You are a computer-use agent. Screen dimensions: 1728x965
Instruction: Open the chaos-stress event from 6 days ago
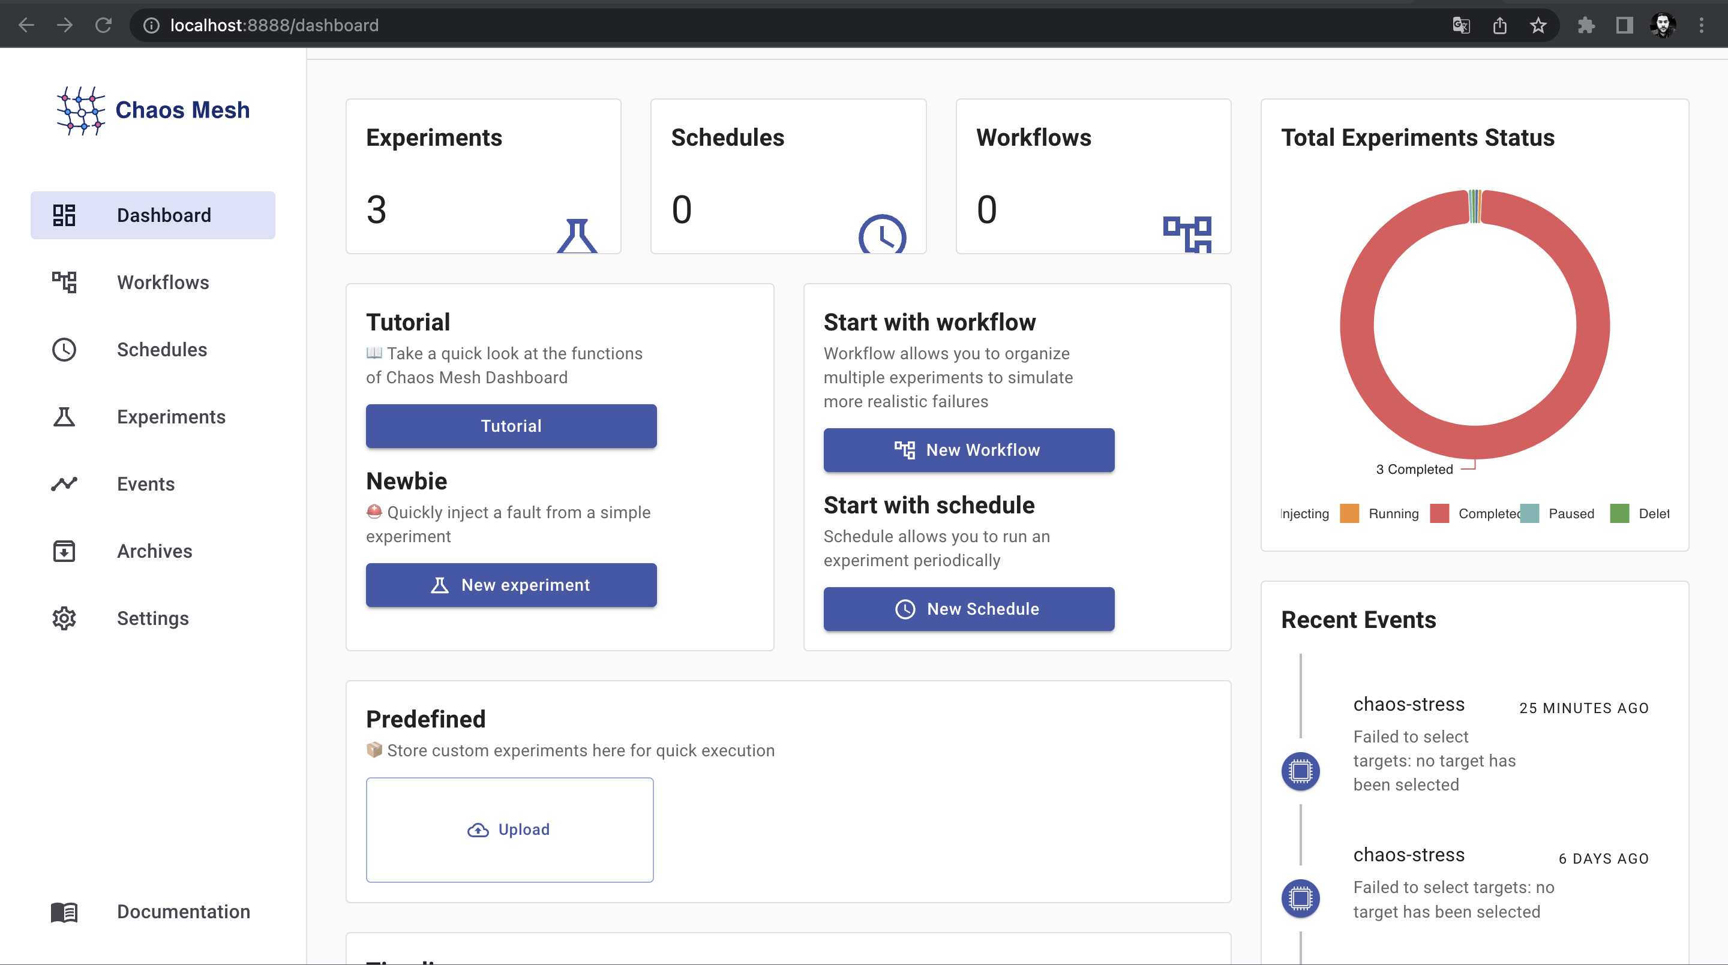pyautogui.click(x=1409, y=855)
